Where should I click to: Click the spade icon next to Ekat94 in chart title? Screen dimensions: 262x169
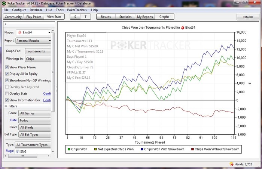click(183, 28)
